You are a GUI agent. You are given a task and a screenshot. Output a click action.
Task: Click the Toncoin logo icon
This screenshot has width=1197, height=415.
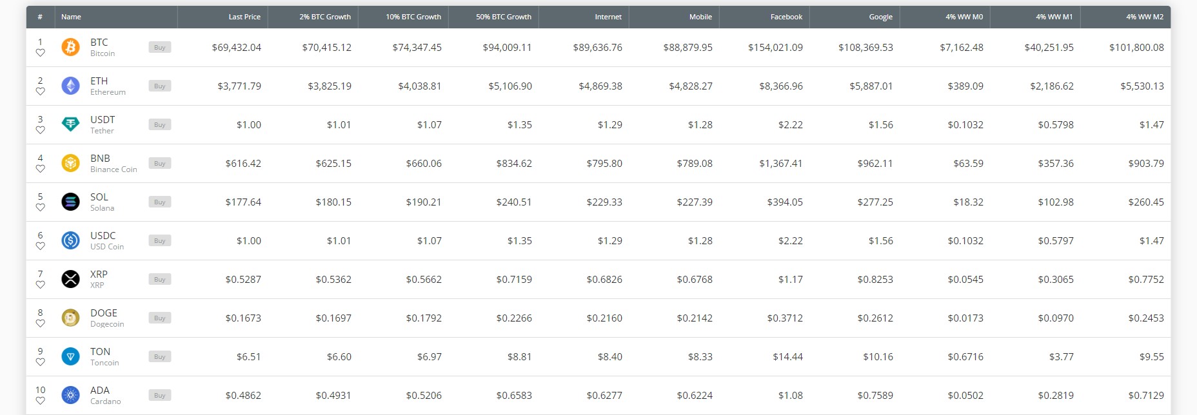point(70,356)
